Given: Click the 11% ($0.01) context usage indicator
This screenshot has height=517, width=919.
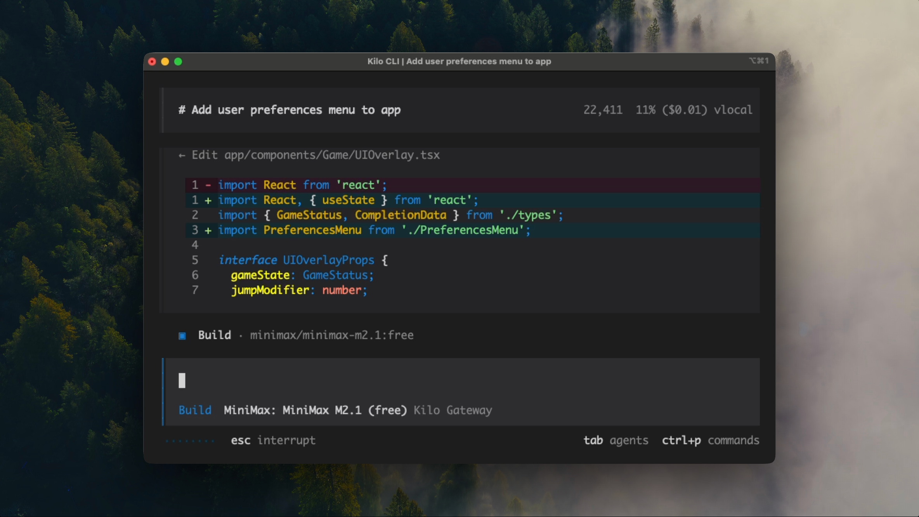Looking at the screenshot, I should click(x=671, y=110).
